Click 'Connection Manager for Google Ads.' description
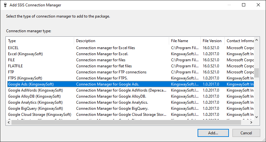This screenshot has width=266, height=142. 108,84
